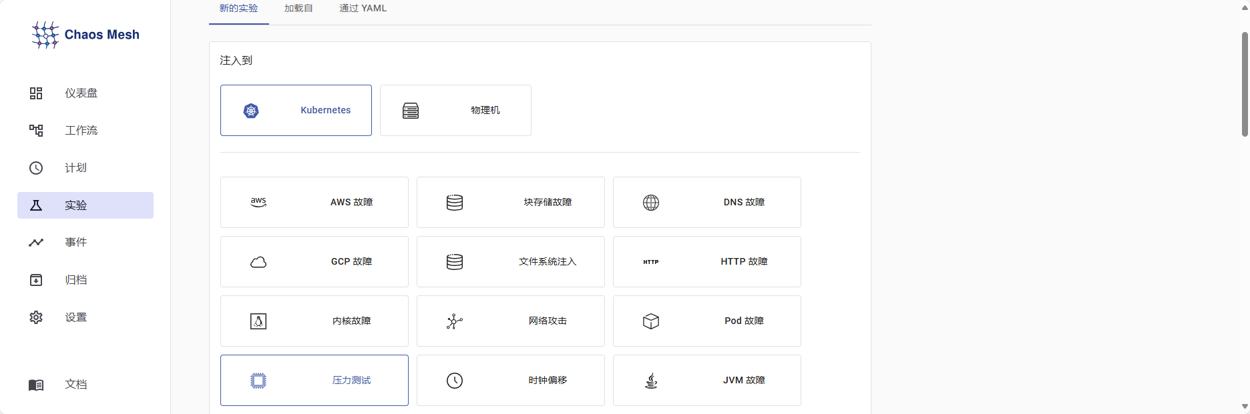Open 计划 in the sidebar
Image resolution: width=1250 pixels, height=414 pixels.
85,168
